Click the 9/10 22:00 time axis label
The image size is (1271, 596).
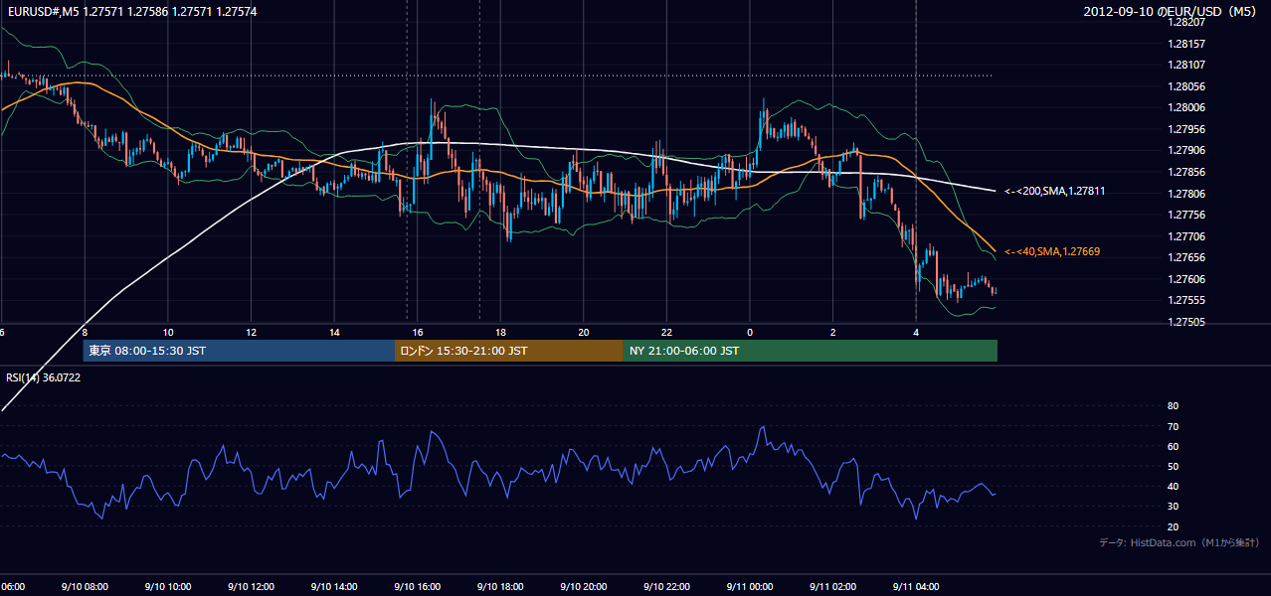[666, 586]
